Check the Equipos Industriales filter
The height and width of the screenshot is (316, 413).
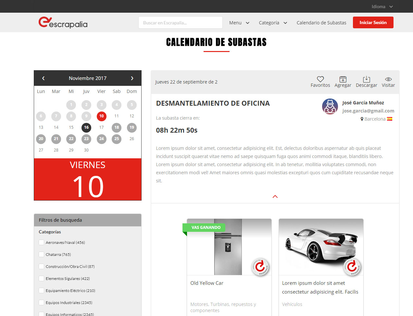point(41,303)
